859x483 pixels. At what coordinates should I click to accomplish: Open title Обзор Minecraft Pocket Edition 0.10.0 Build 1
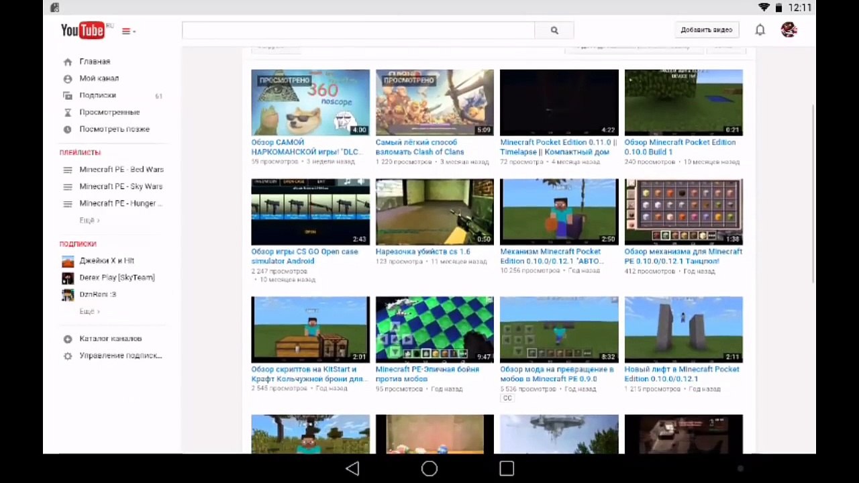680,147
